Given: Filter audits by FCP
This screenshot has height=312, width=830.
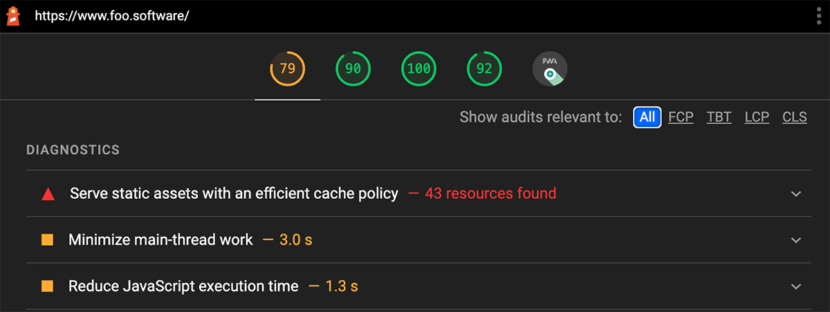Looking at the screenshot, I should 681,117.
